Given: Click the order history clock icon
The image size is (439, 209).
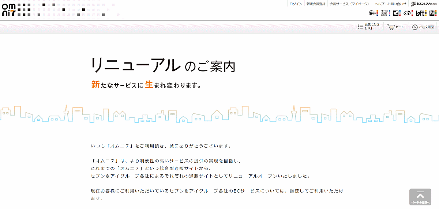Looking at the screenshot, I should pyautogui.click(x=414, y=27).
